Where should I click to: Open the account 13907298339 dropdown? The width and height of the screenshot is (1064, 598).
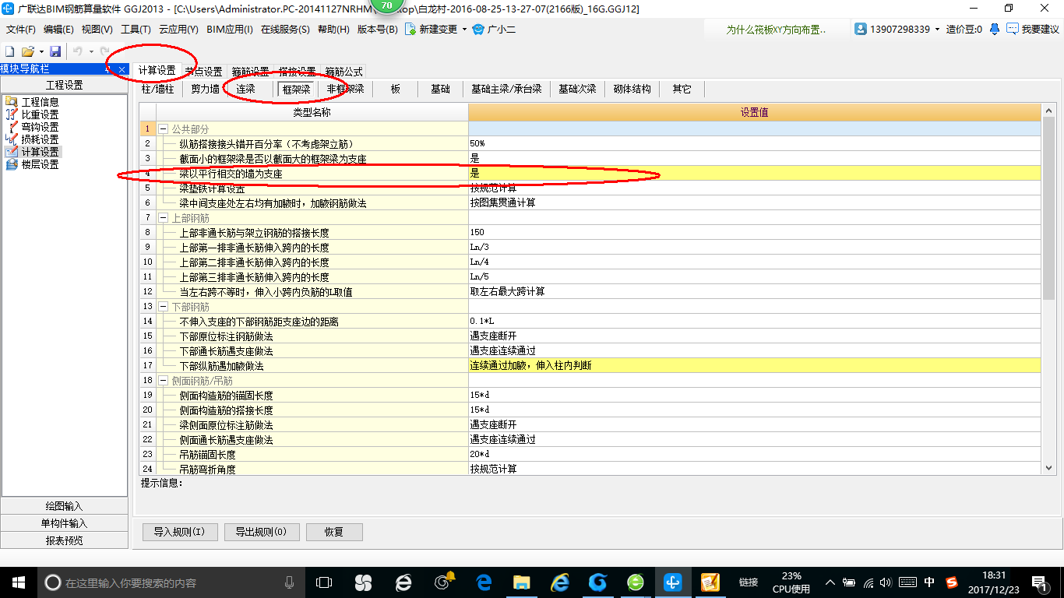937,30
